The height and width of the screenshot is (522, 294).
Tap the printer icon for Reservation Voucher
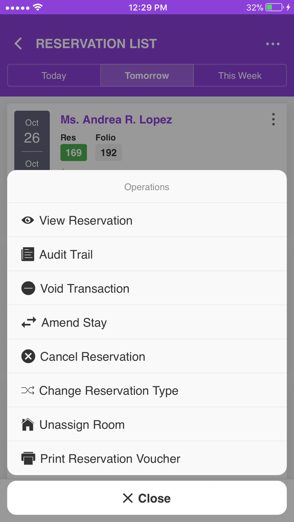(x=28, y=458)
